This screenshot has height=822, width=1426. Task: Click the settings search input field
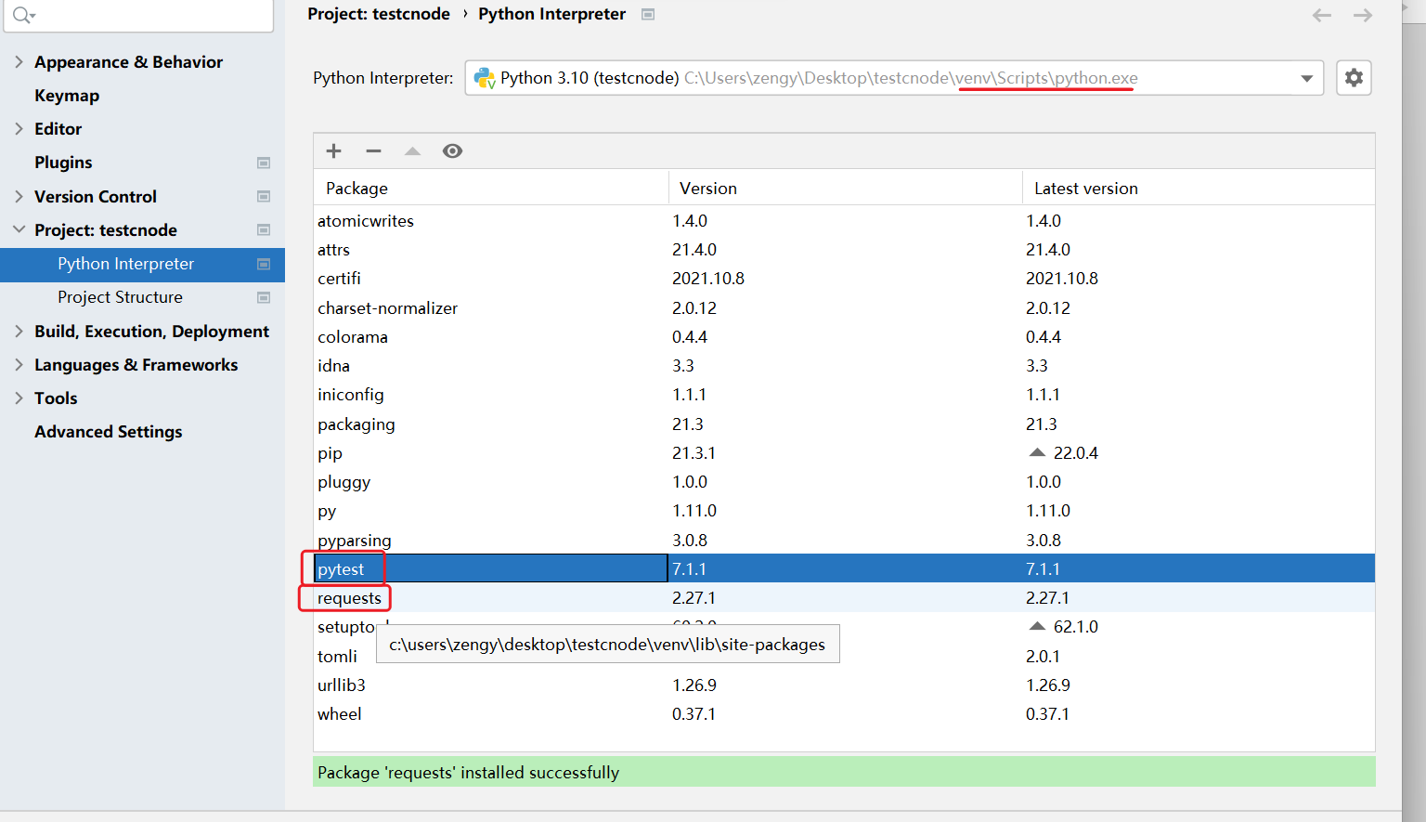139,15
